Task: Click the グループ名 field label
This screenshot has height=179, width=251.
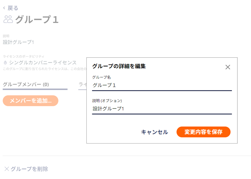Action: coord(101,77)
